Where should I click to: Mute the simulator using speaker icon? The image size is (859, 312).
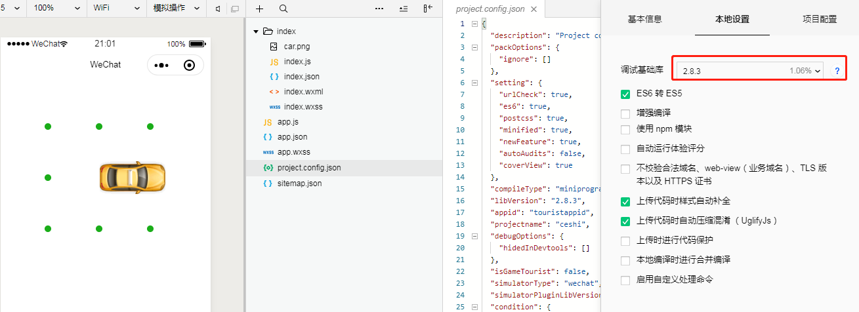point(218,9)
